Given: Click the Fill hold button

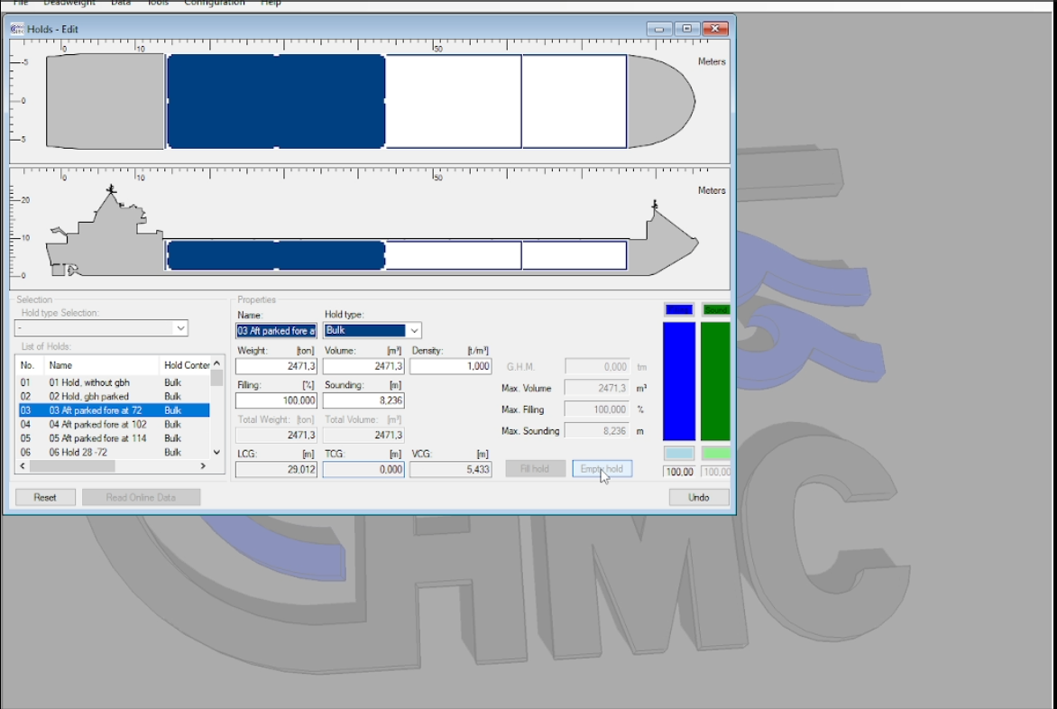Looking at the screenshot, I should pyautogui.click(x=535, y=468).
